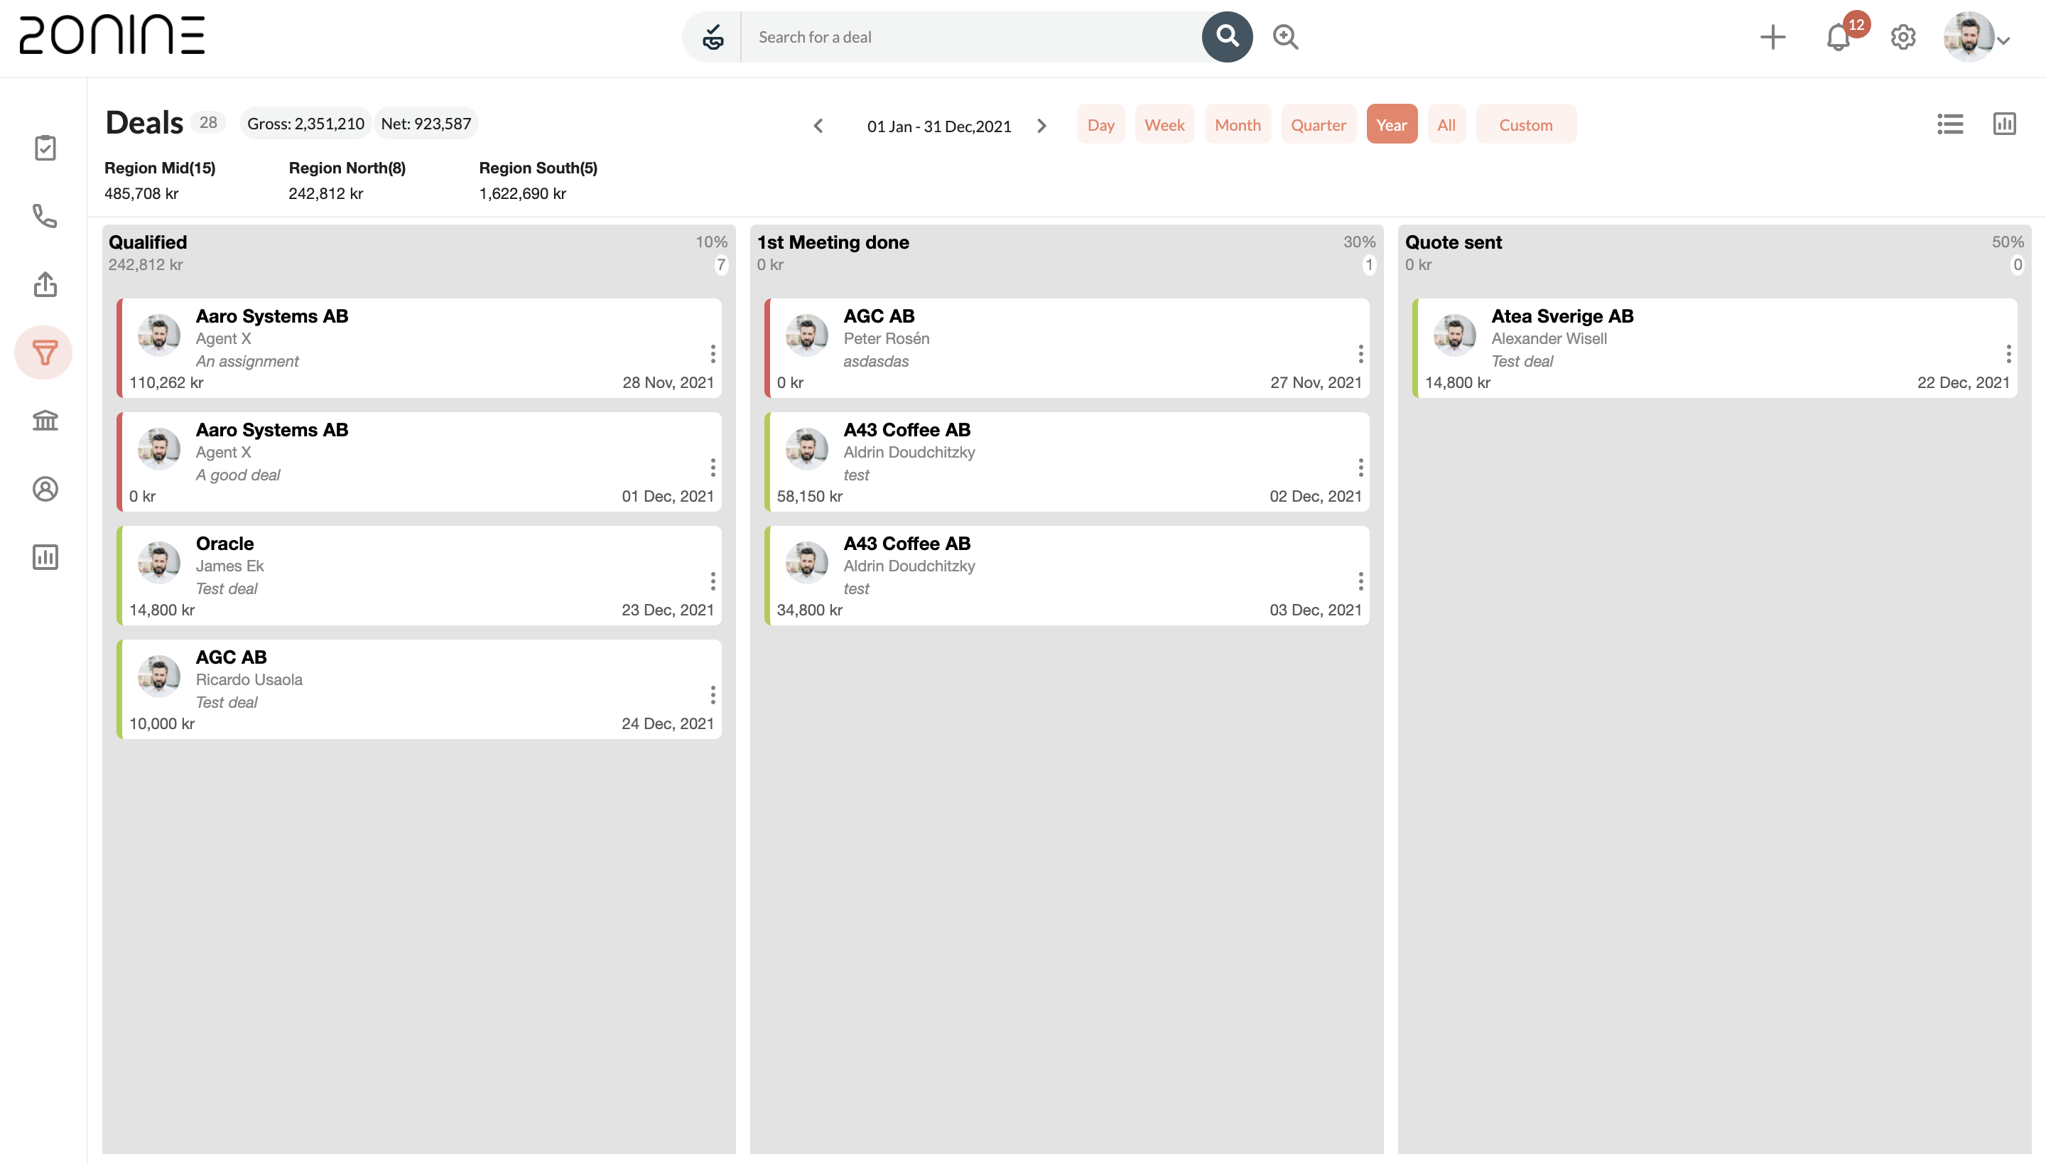Click the contacts icon in sidebar

click(x=46, y=487)
